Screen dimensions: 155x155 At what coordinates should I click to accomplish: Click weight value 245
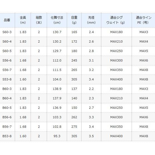(74, 60)
